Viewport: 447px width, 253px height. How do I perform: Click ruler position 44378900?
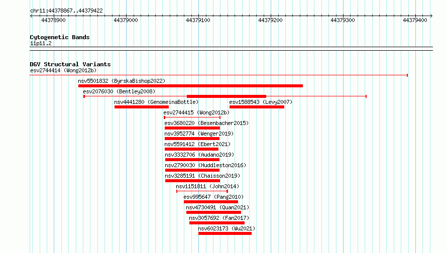point(54,20)
